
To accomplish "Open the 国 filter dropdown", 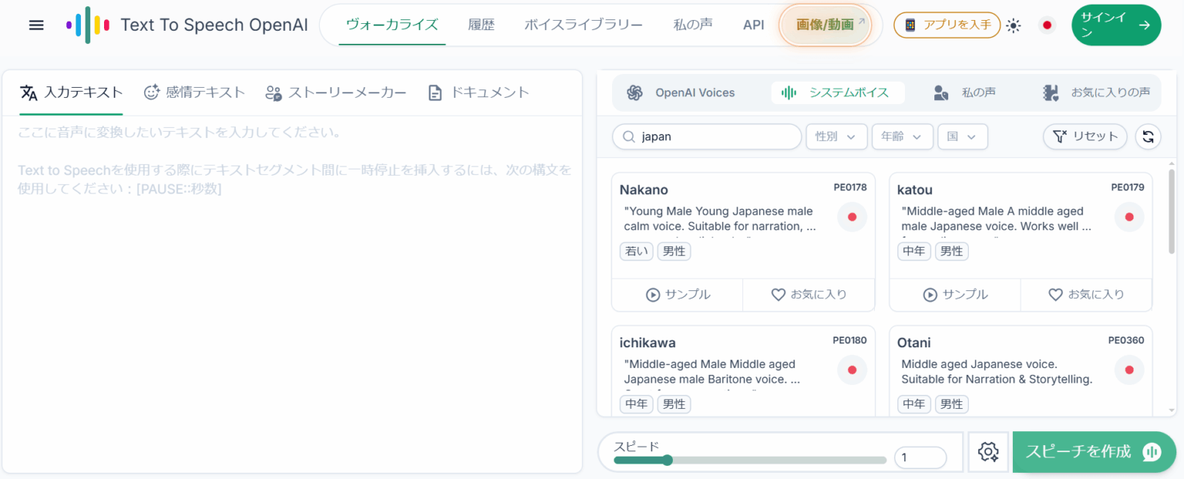I will pos(963,136).
